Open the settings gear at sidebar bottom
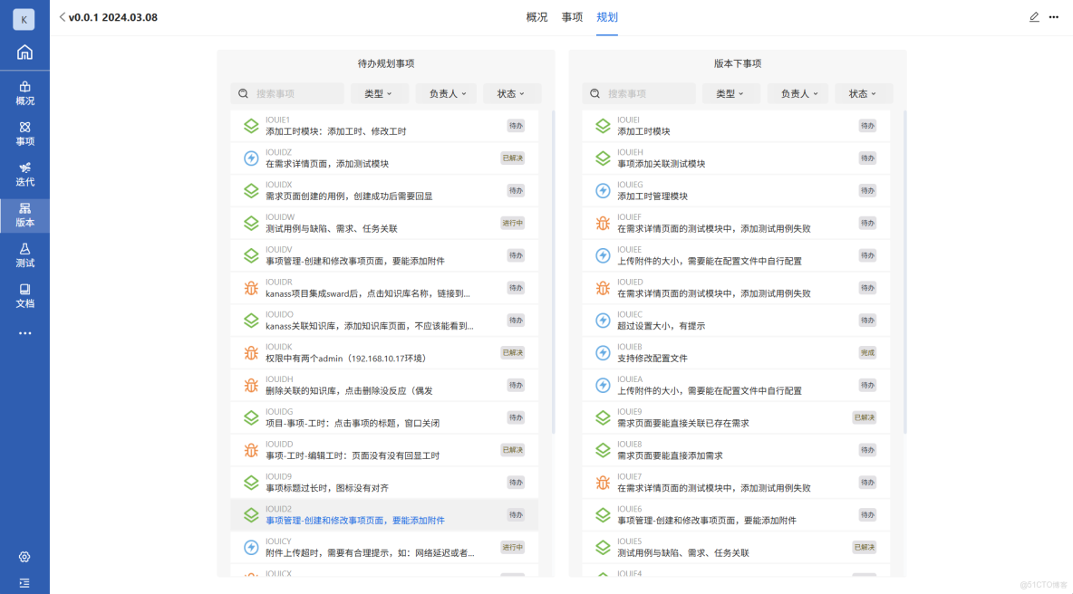 [24, 557]
